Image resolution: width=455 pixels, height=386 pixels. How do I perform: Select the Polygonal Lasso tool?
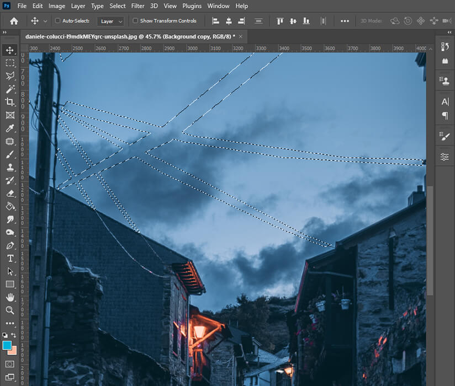pyautogui.click(x=10, y=76)
